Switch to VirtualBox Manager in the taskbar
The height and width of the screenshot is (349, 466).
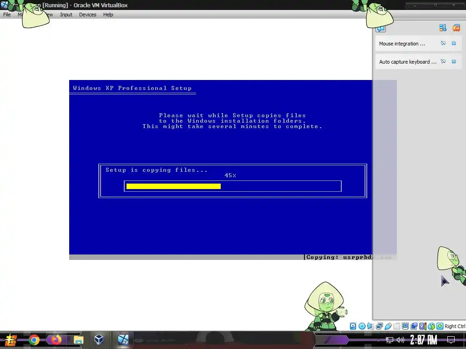click(x=99, y=339)
